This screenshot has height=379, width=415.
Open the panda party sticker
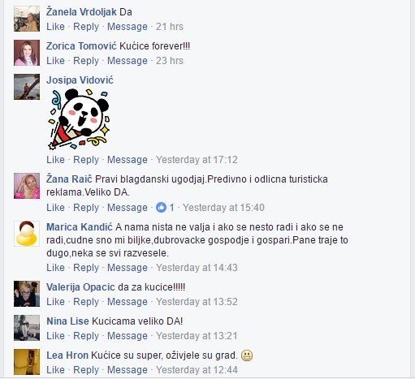[79, 119]
